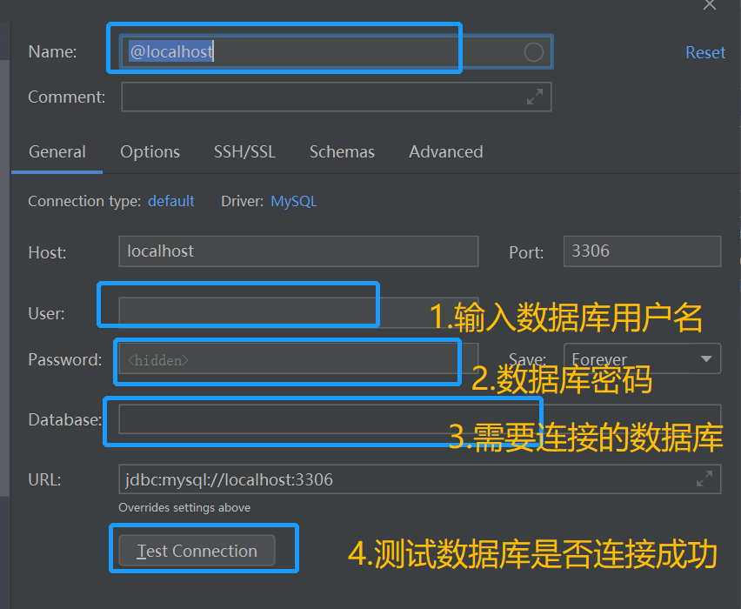This screenshot has height=609, width=741.
Task: Click the color circle in Name field
Action: click(533, 52)
